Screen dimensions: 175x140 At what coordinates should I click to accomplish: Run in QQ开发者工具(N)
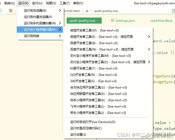click(108, 75)
